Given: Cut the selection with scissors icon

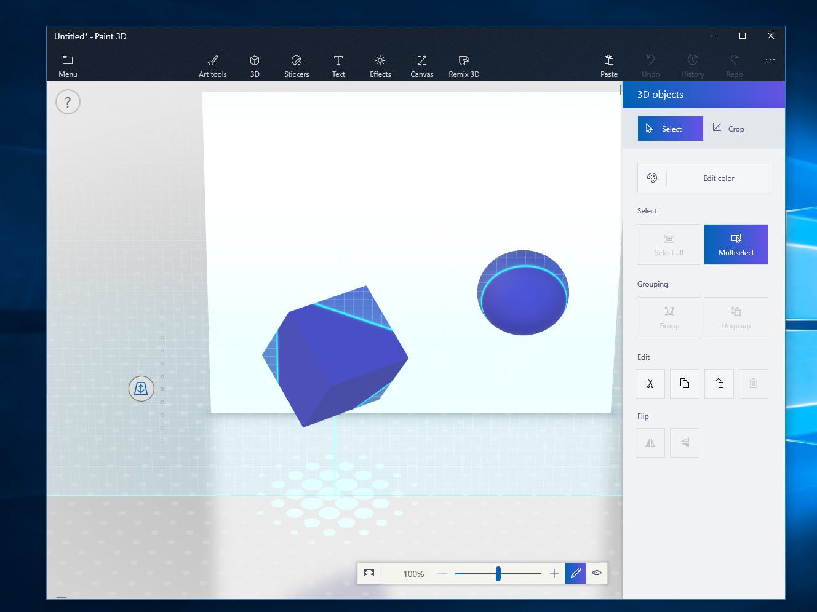Looking at the screenshot, I should [x=650, y=384].
